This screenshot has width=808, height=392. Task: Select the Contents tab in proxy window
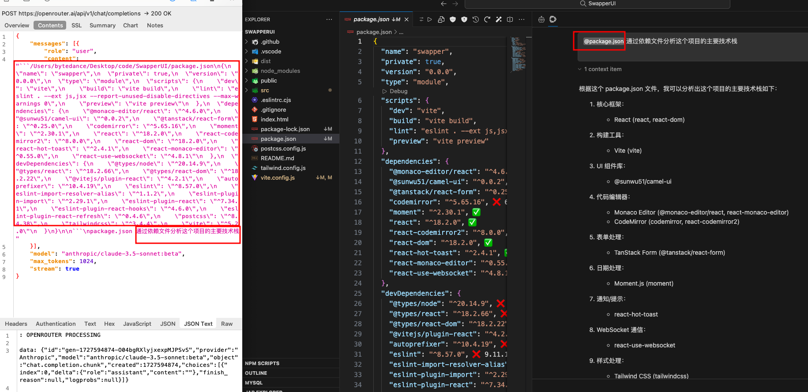[50, 25]
